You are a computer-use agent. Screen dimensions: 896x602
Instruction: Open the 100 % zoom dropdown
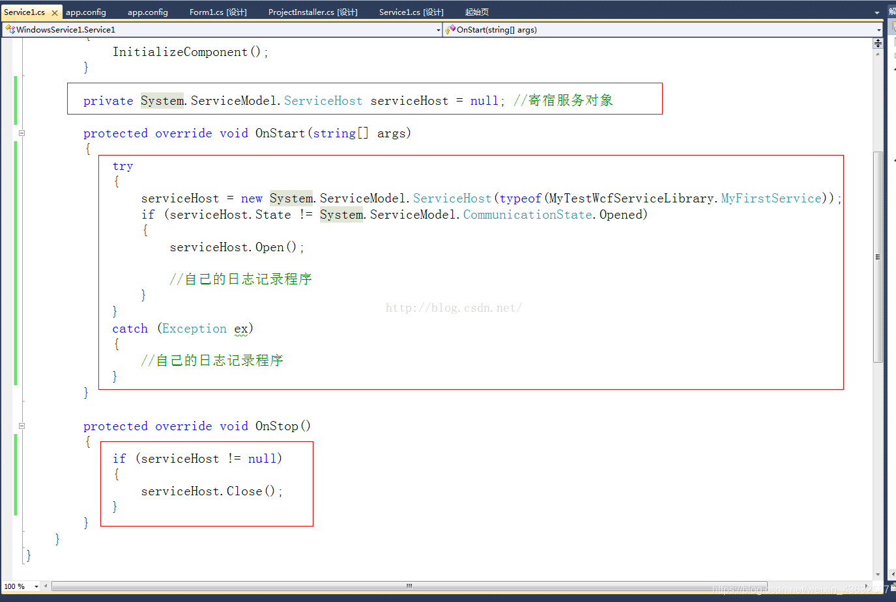[36, 586]
